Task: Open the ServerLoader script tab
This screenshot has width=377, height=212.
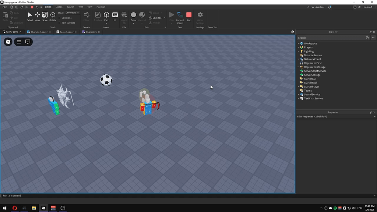Action: (x=66, y=32)
